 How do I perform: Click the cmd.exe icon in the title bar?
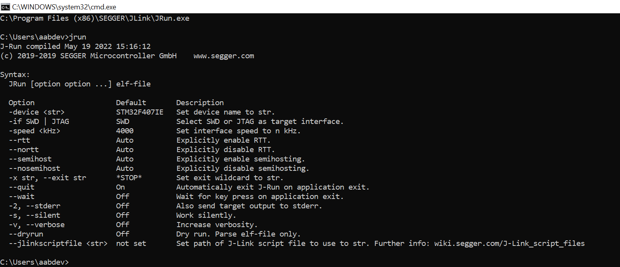[5, 7]
